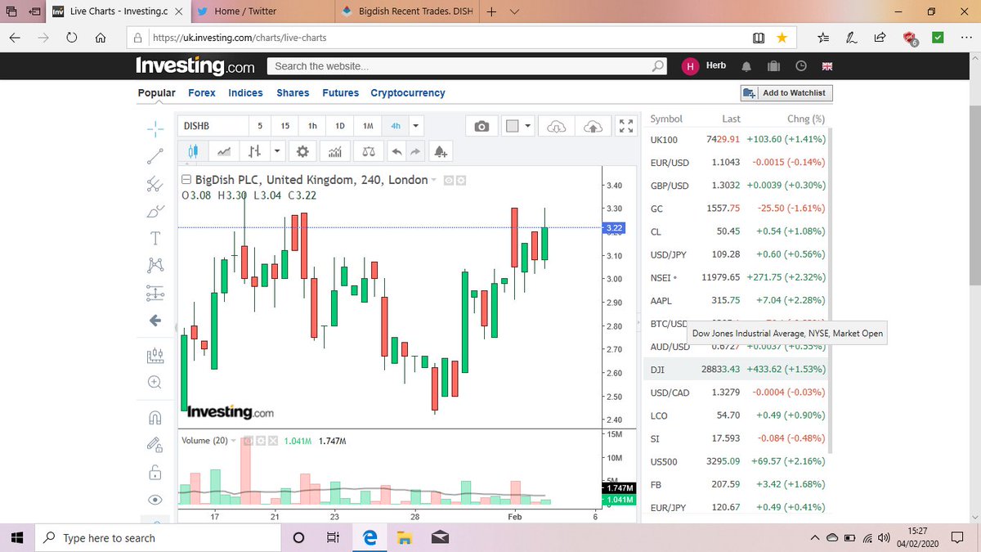Toggle hide all drawing tools eye icon

[x=155, y=499]
